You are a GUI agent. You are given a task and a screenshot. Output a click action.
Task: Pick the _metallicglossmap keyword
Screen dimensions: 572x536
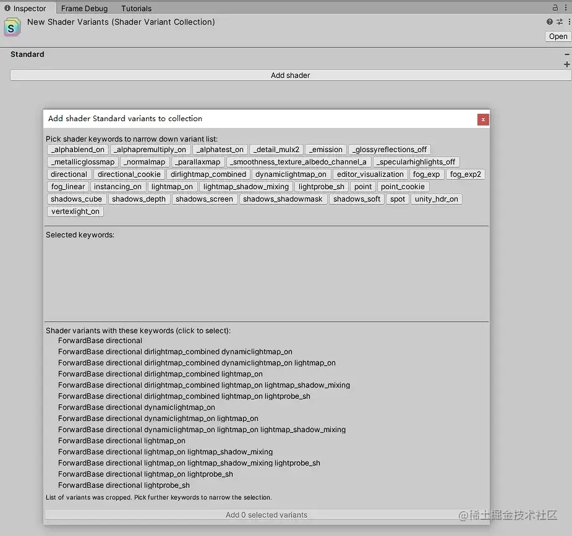(83, 162)
